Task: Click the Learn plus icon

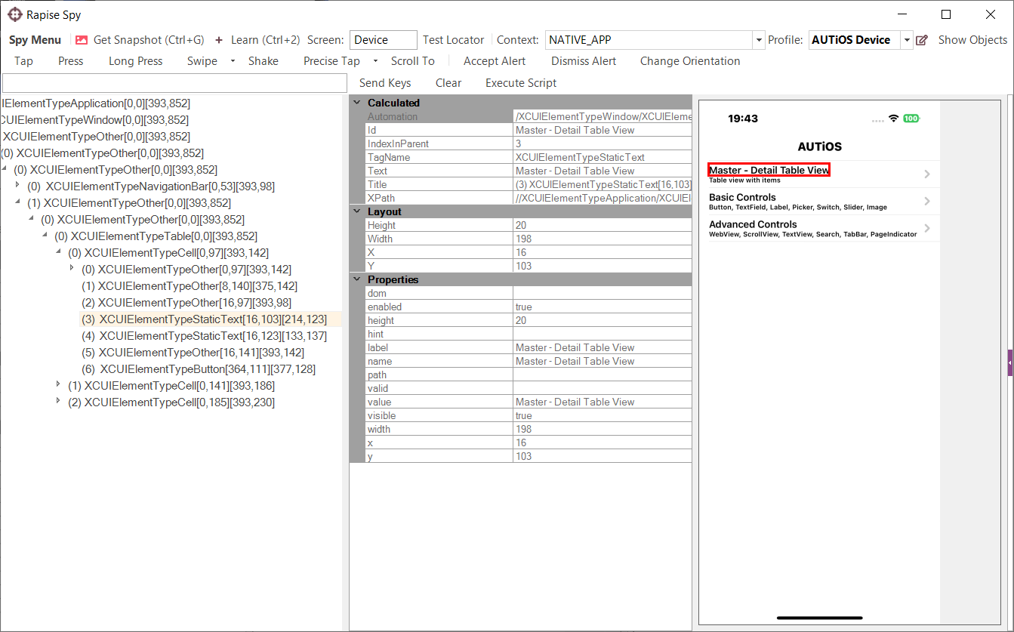Action: (x=219, y=40)
